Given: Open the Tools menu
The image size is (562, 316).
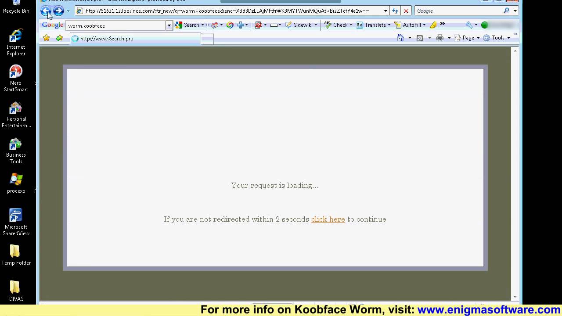Looking at the screenshot, I should [497, 38].
